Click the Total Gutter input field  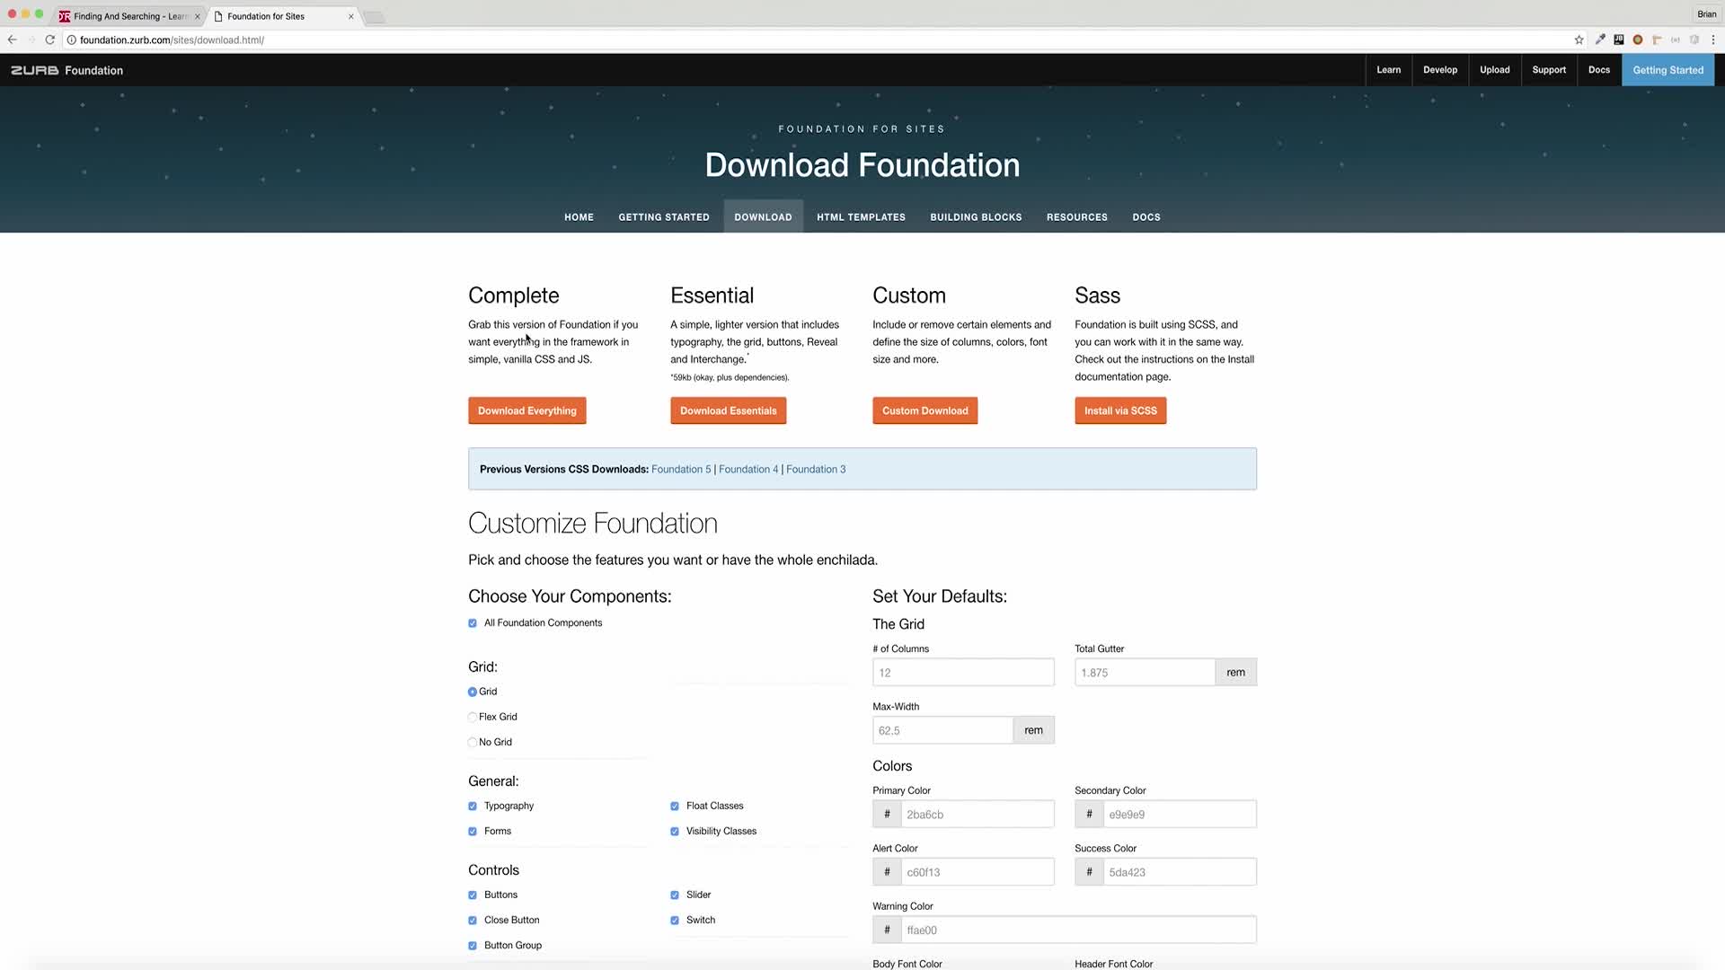point(1145,673)
